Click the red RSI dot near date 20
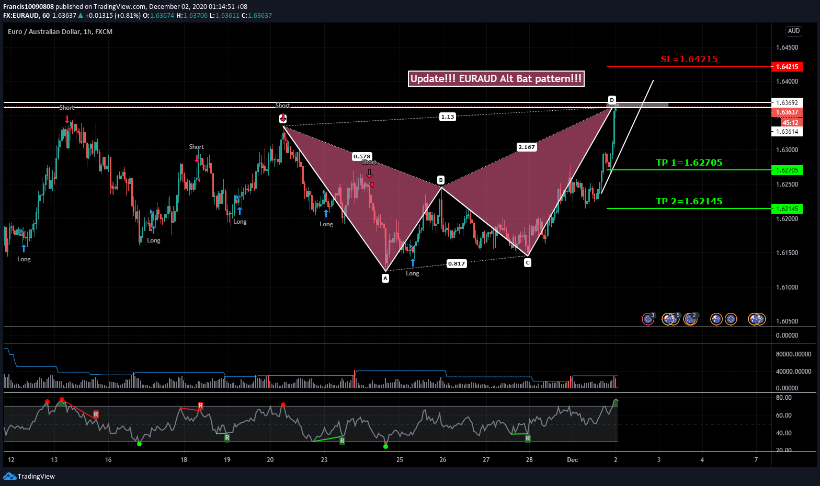The height and width of the screenshot is (486, 820). 283,404
